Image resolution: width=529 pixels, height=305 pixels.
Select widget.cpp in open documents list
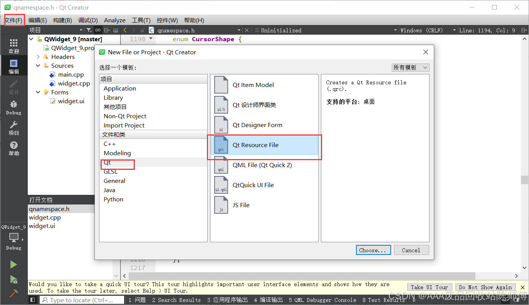[x=45, y=217]
